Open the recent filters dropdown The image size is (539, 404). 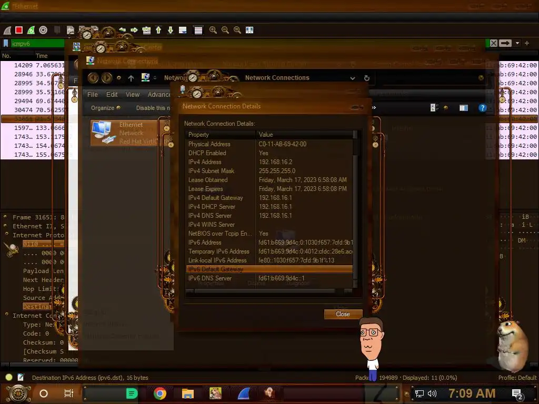point(517,43)
